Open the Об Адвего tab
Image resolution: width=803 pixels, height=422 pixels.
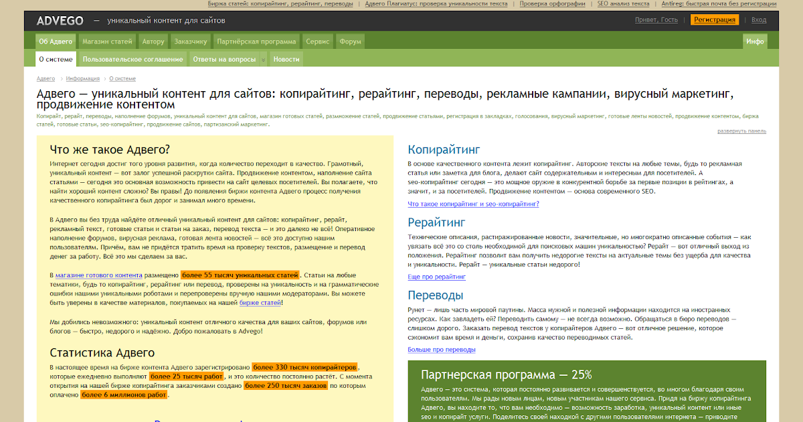tap(56, 42)
